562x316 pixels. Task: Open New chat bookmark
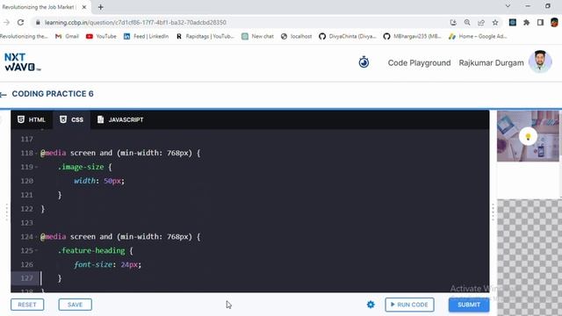click(257, 36)
